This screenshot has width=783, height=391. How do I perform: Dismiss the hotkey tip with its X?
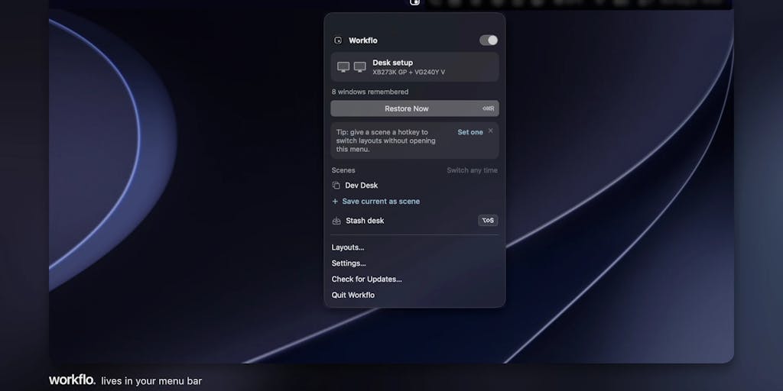point(490,131)
